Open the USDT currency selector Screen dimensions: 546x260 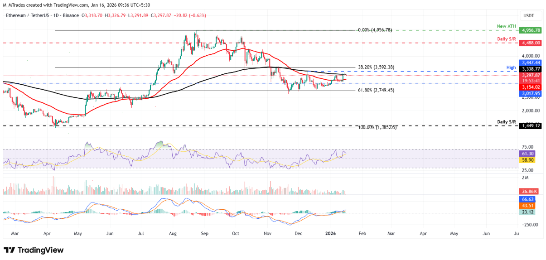point(528,16)
